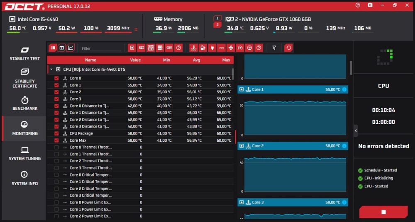
Task: Click the Core 3 graph header checkbox icon
Action: click(242, 203)
